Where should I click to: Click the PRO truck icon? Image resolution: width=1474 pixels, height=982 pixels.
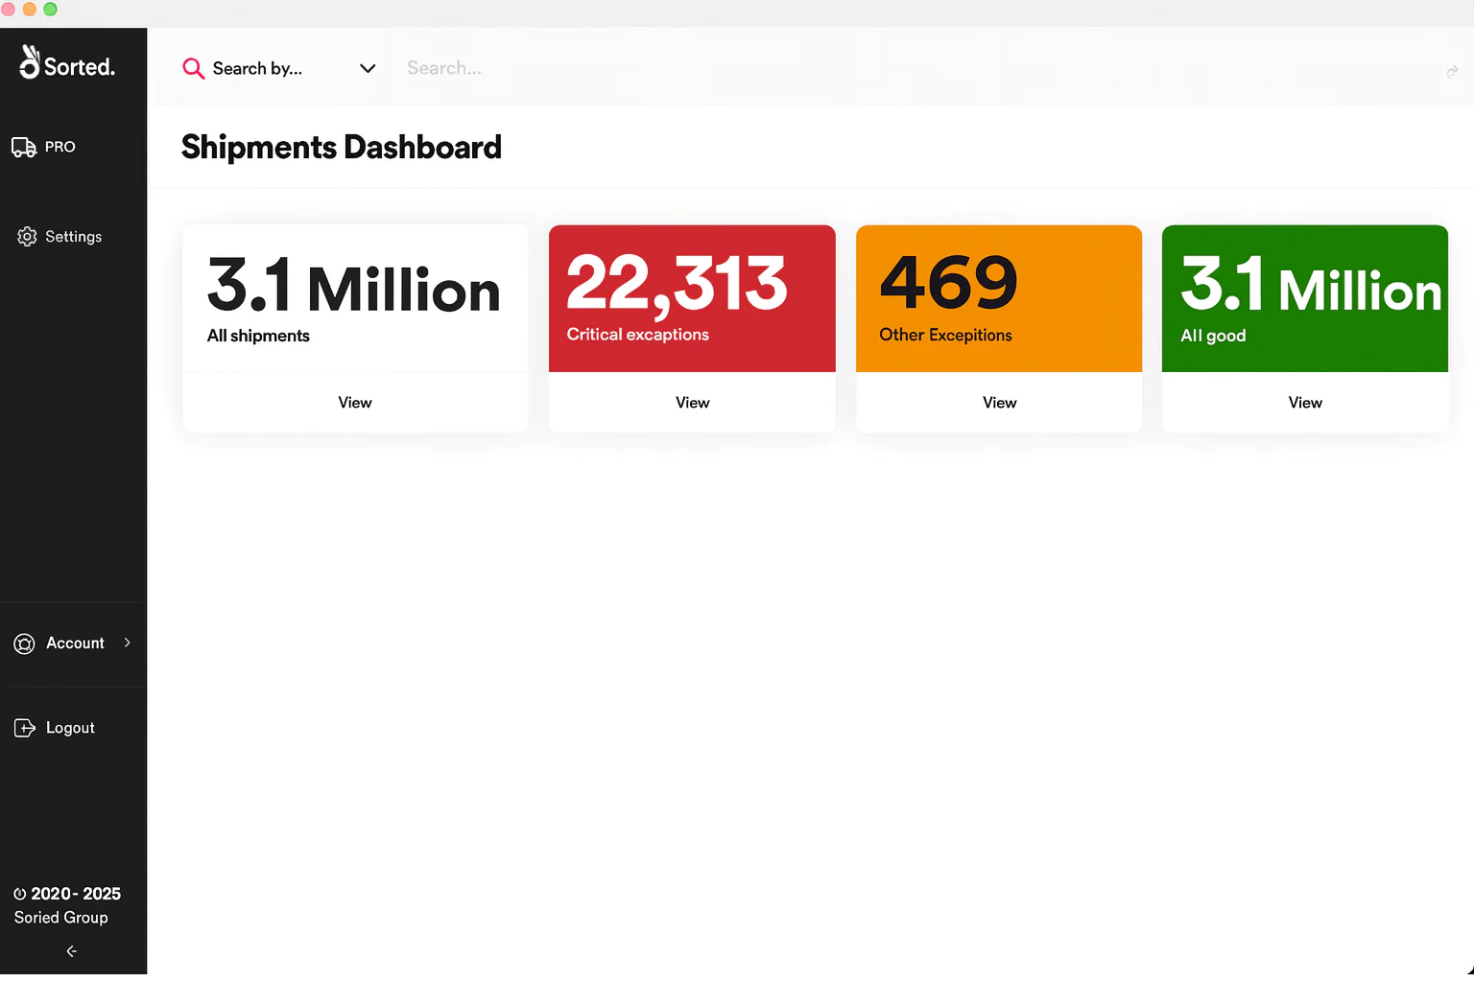click(24, 147)
